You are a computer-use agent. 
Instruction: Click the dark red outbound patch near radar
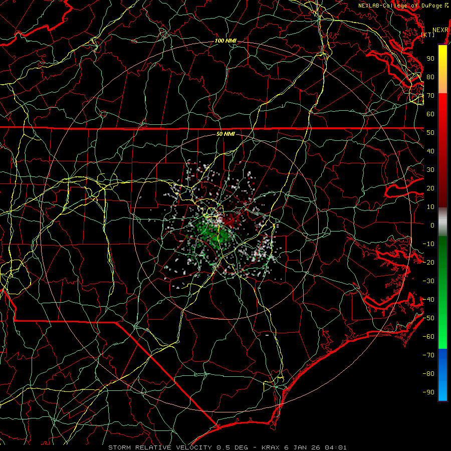(231, 220)
